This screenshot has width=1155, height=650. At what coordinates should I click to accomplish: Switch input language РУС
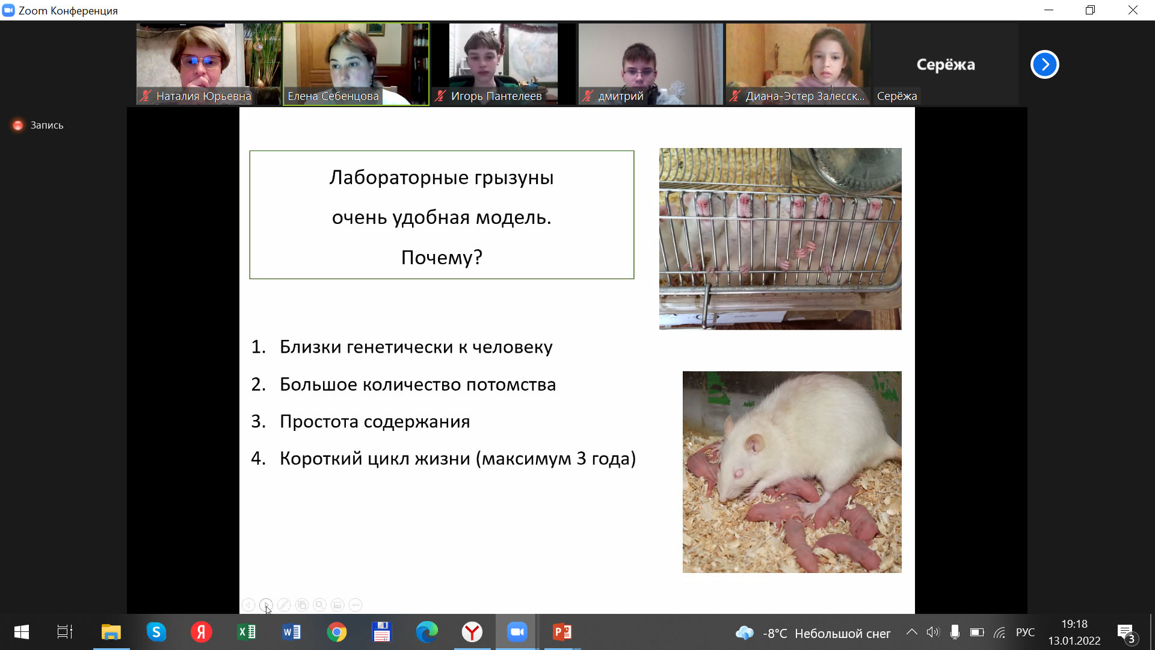[1025, 633]
